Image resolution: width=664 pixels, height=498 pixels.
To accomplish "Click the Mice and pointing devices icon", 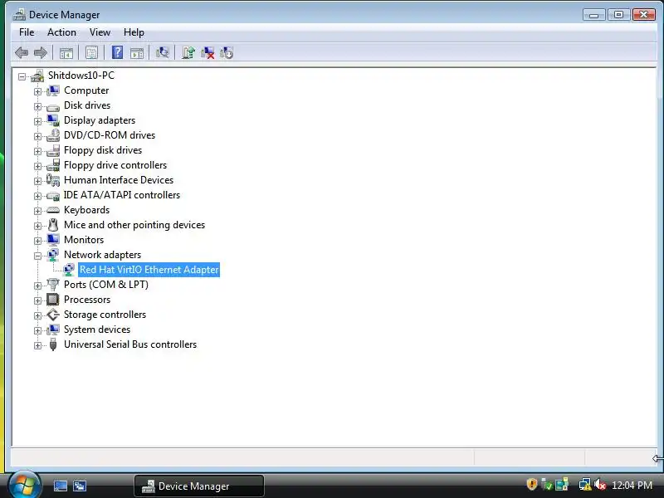I will click(x=53, y=225).
